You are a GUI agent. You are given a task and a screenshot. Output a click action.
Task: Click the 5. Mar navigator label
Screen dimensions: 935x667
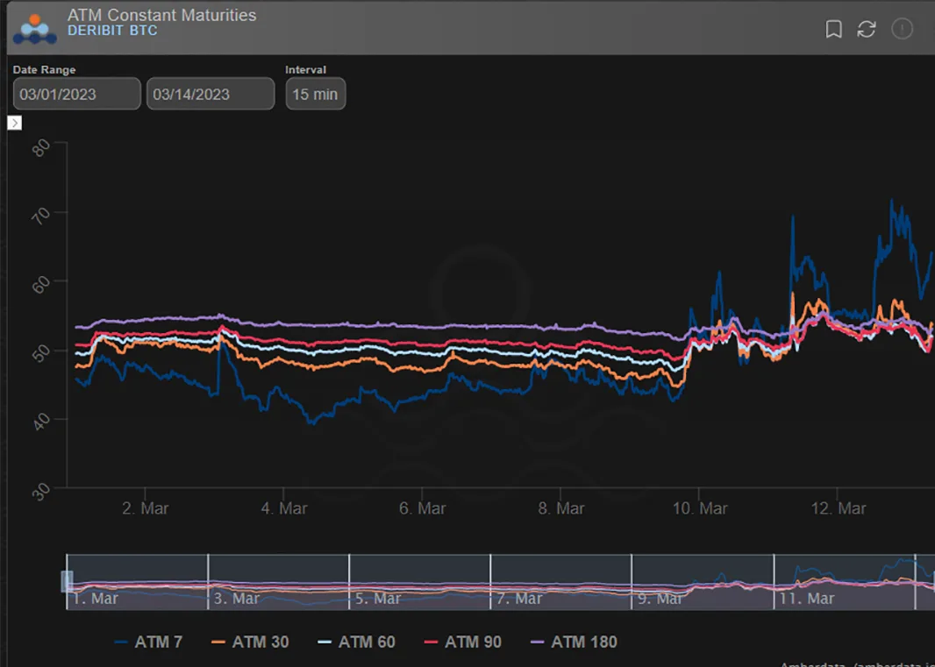[x=377, y=598]
